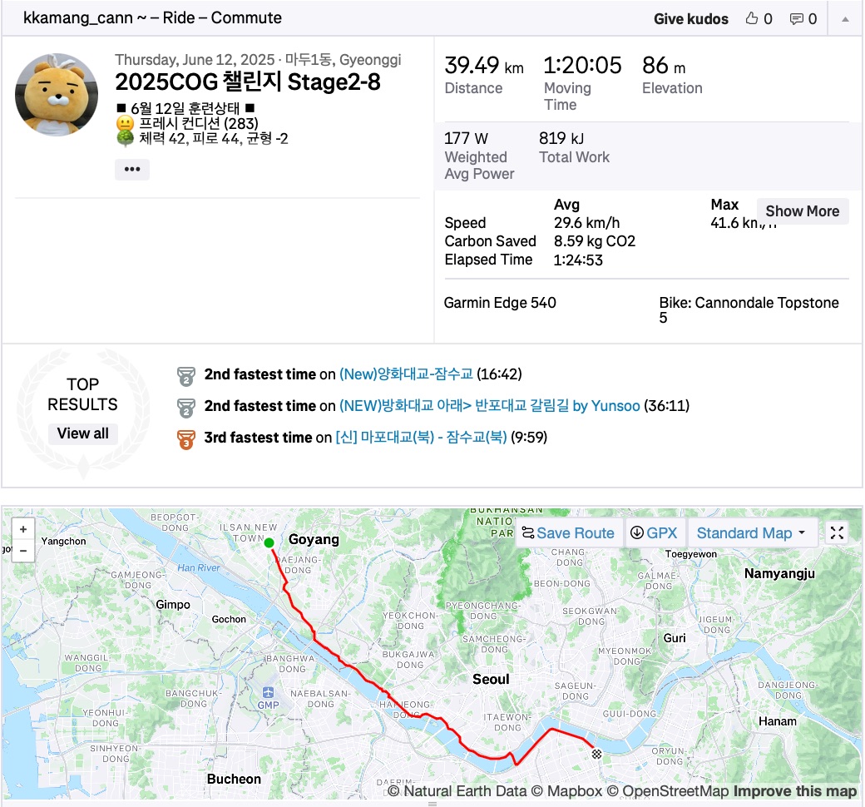Click the Give kudos label
Image resolution: width=865 pixels, height=807 pixels.
(x=690, y=19)
